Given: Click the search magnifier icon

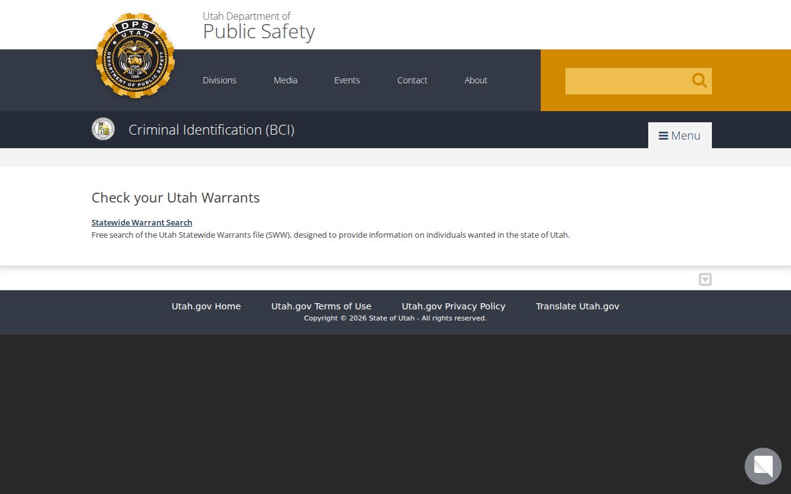Looking at the screenshot, I should coord(699,80).
